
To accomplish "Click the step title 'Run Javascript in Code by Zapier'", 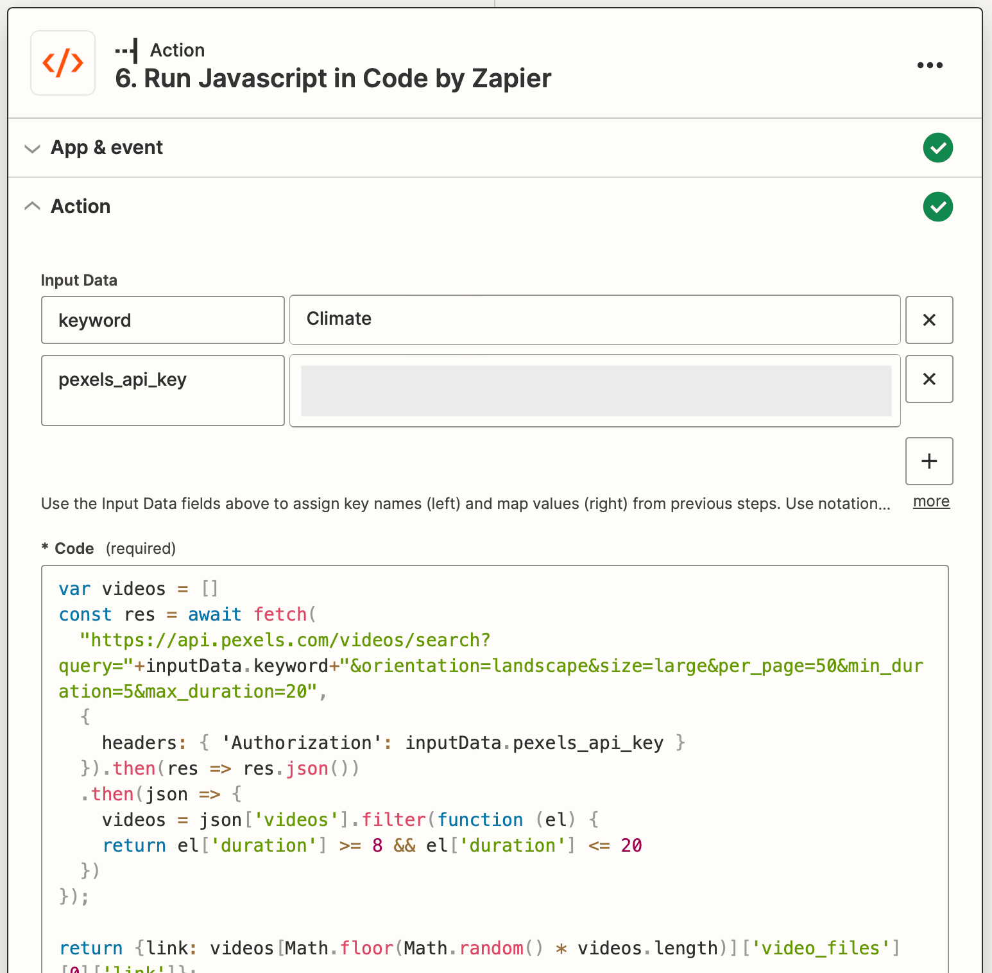I will click(333, 79).
